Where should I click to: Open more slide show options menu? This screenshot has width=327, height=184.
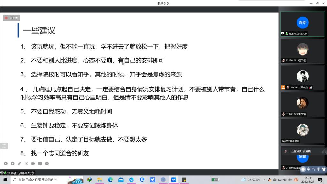(x=47, y=164)
